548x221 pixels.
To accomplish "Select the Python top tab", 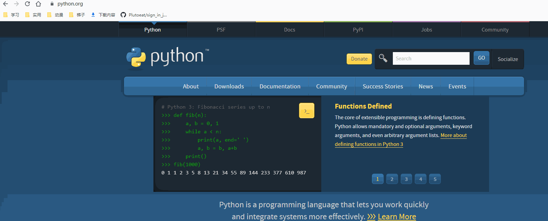I will [x=153, y=30].
